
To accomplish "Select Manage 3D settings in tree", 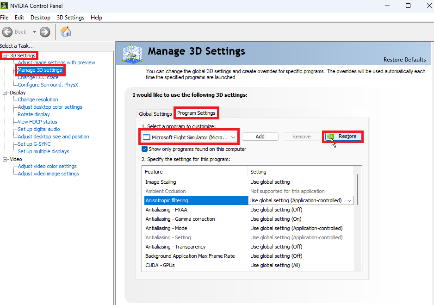I will pyautogui.click(x=40, y=70).
